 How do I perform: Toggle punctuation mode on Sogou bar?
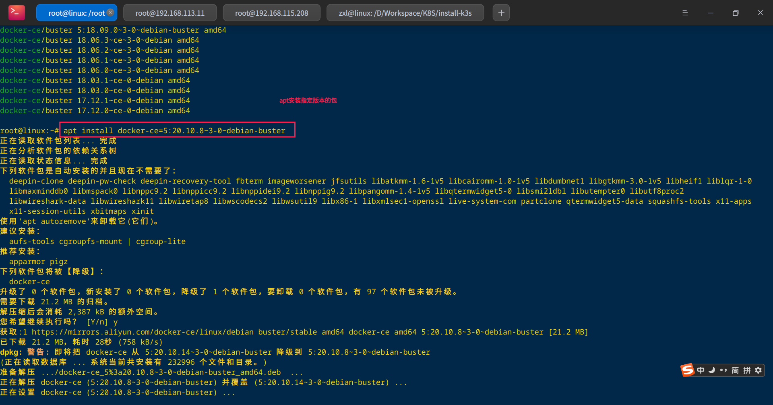[724, 370]
